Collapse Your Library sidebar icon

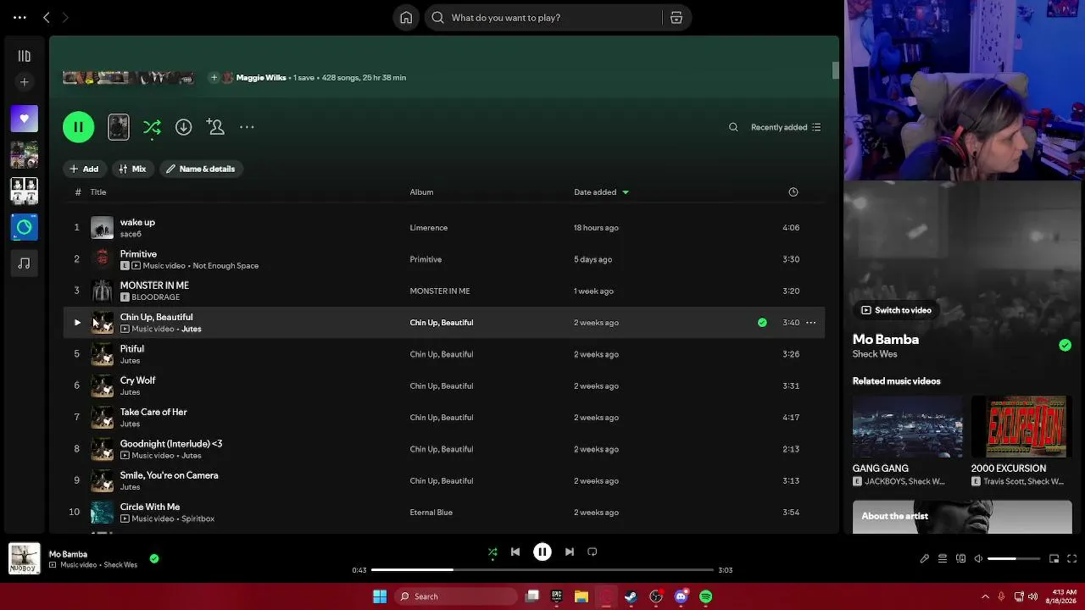[x=24, y=56]
